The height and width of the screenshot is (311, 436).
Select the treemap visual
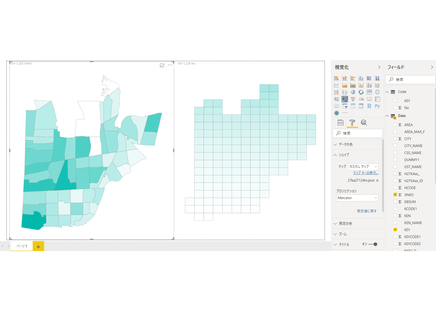pos(369,92)
